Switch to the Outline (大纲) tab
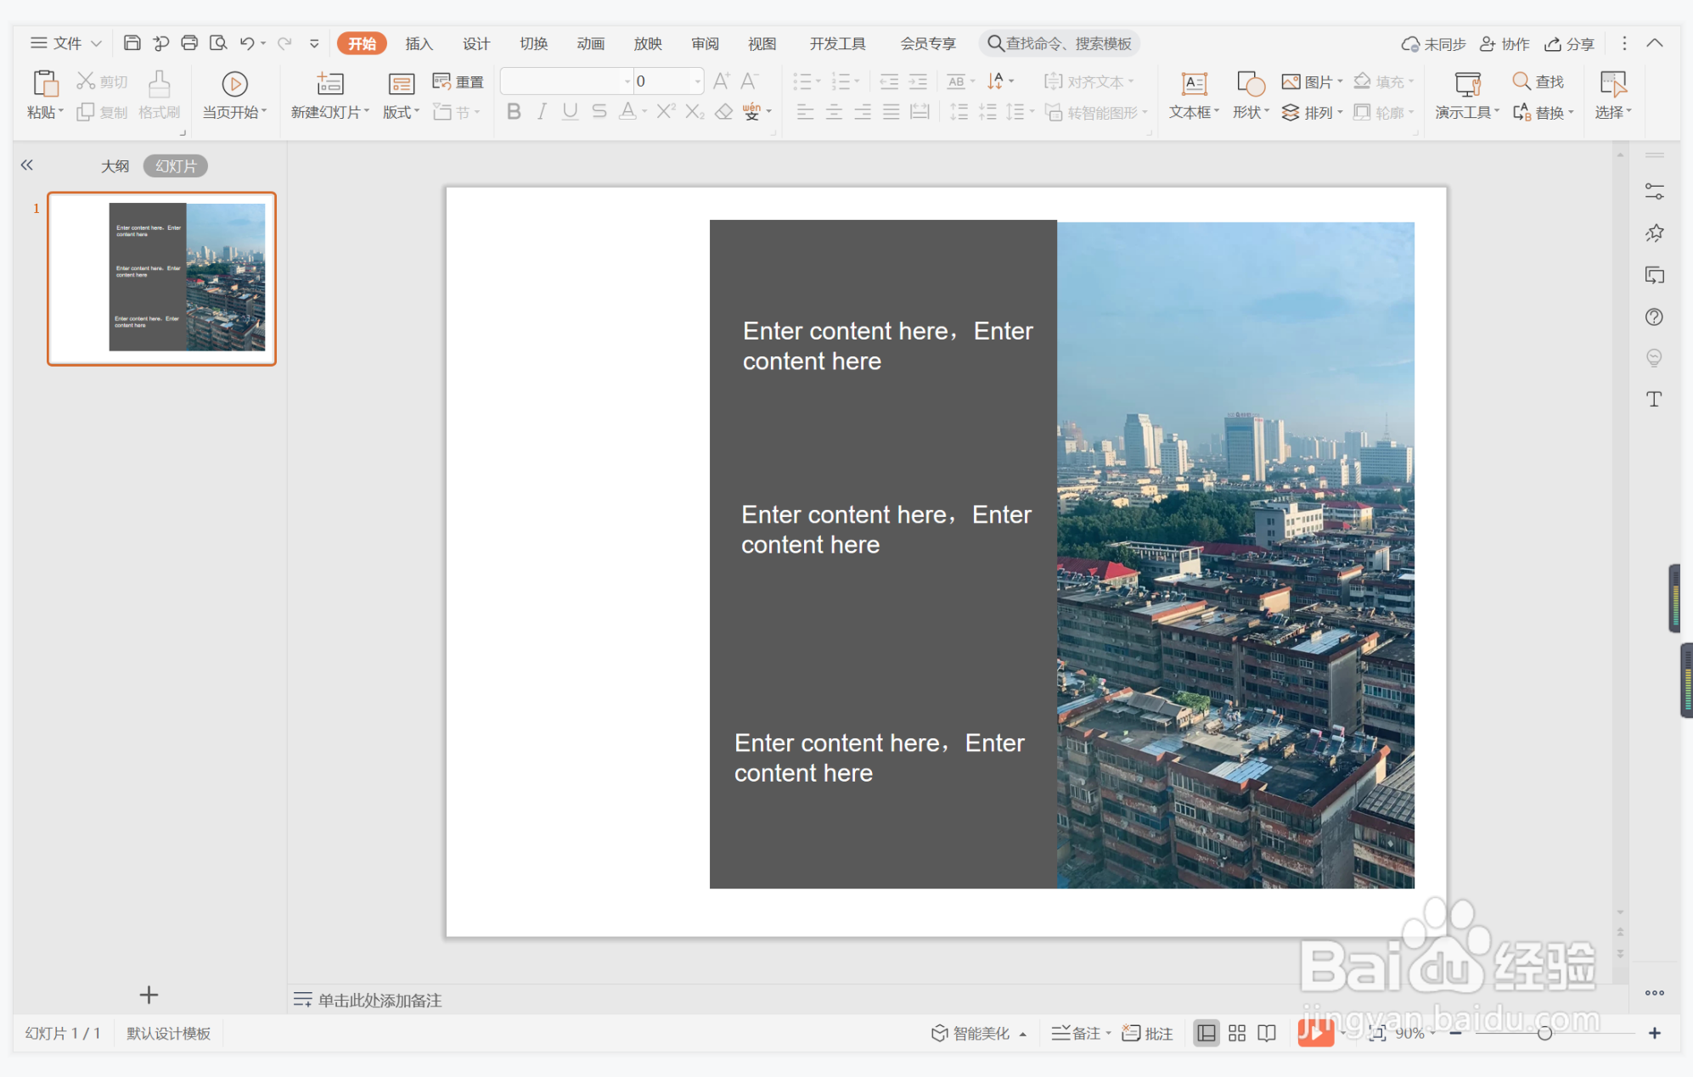 coord(115,165)
